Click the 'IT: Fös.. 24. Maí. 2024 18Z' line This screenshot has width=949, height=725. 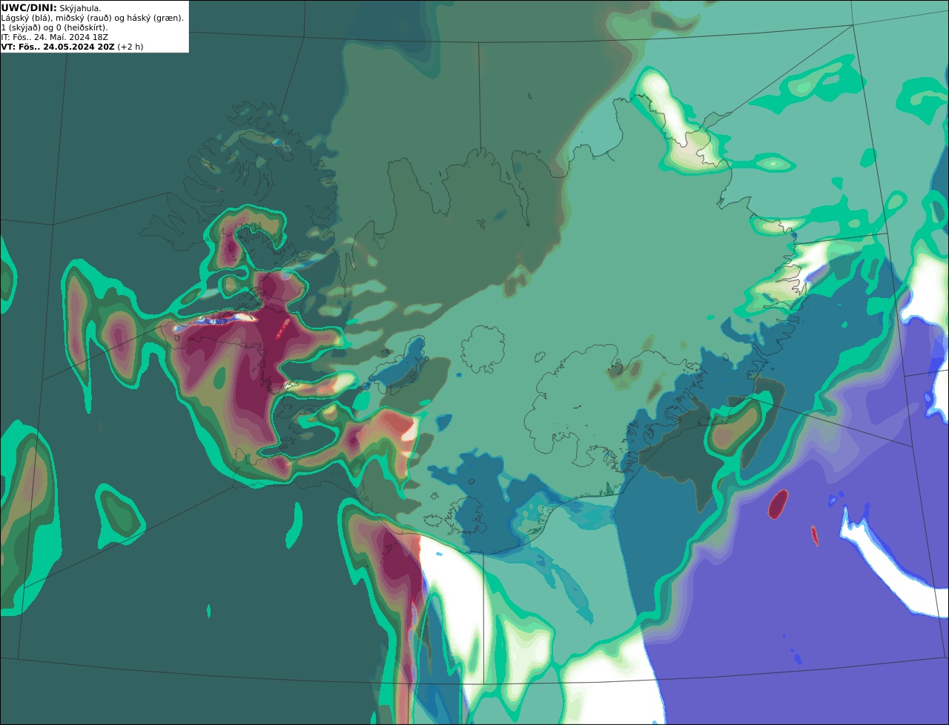56,37
